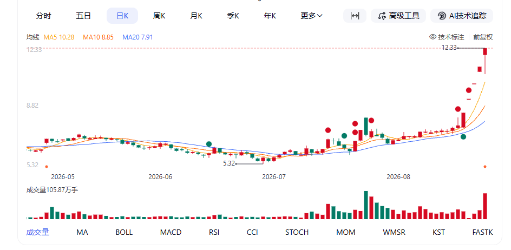Switch to the BOLL indicator tab
Viewport: 511px width, 250px height.
(124, 232)
